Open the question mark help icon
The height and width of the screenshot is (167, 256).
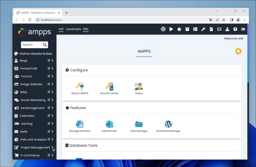point(235,29)
